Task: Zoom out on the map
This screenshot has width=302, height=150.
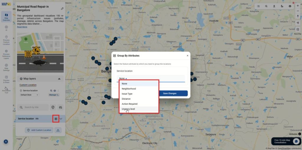Action: (298, 11)
